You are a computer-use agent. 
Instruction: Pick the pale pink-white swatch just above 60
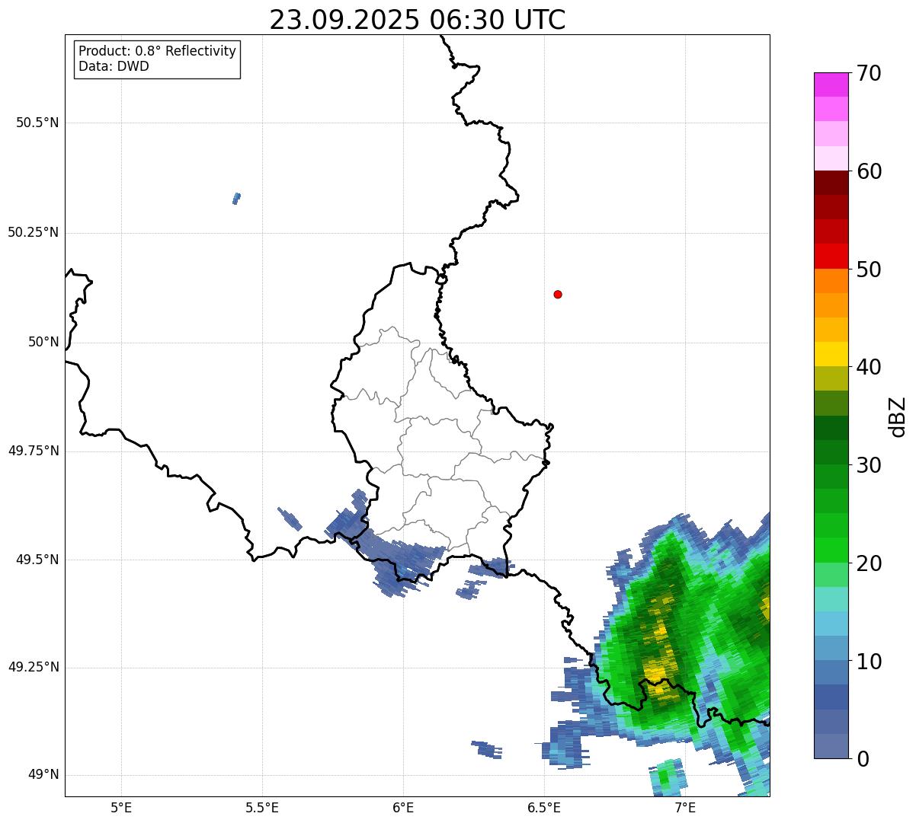[831, 158]
